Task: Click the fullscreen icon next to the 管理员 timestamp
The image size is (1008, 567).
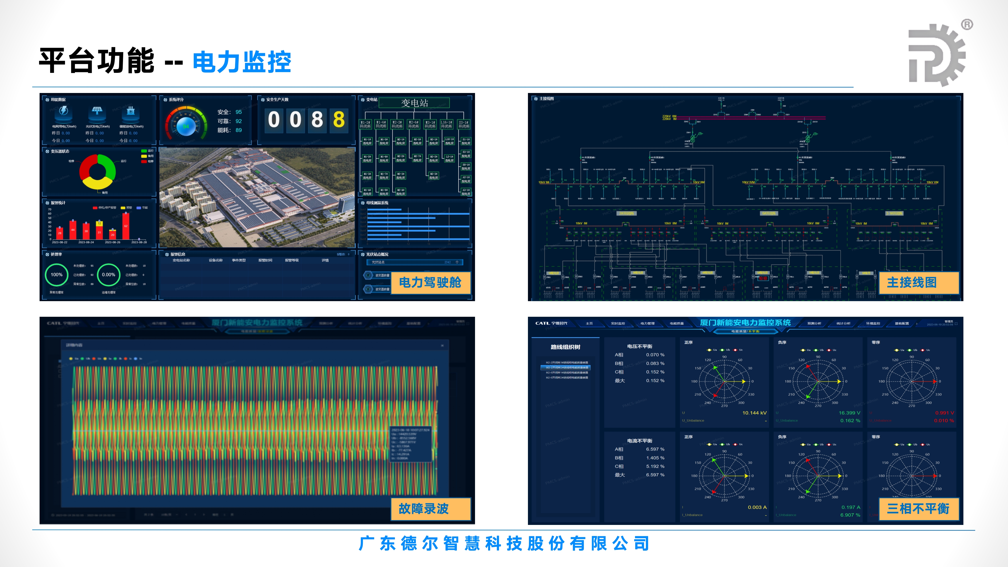Action: point(956,324)
